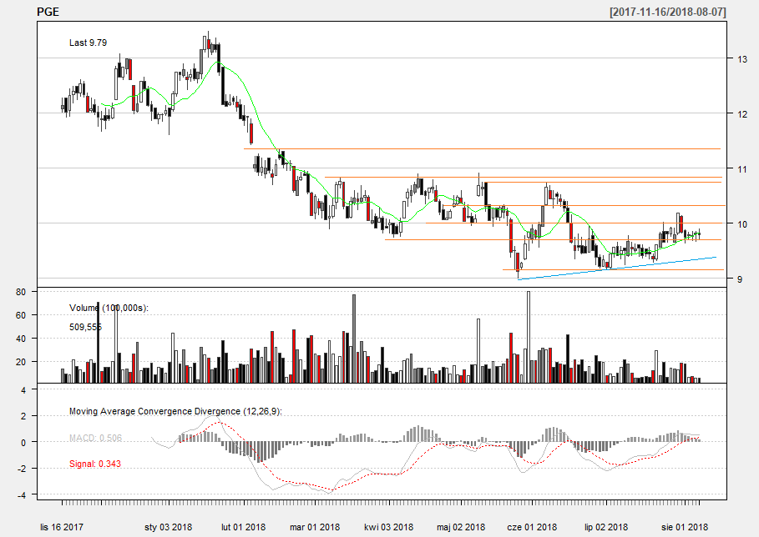Screen dimensions: 759x537
Task: Click the price axis label 11
Action: (x=742, y=169)
